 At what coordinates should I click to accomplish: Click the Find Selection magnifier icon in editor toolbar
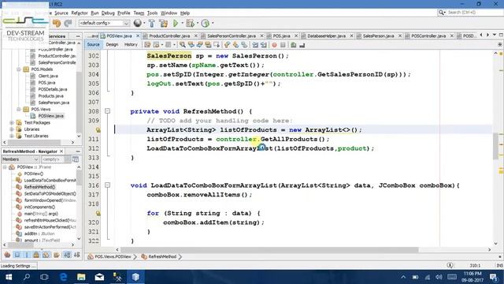coord(182,45)
